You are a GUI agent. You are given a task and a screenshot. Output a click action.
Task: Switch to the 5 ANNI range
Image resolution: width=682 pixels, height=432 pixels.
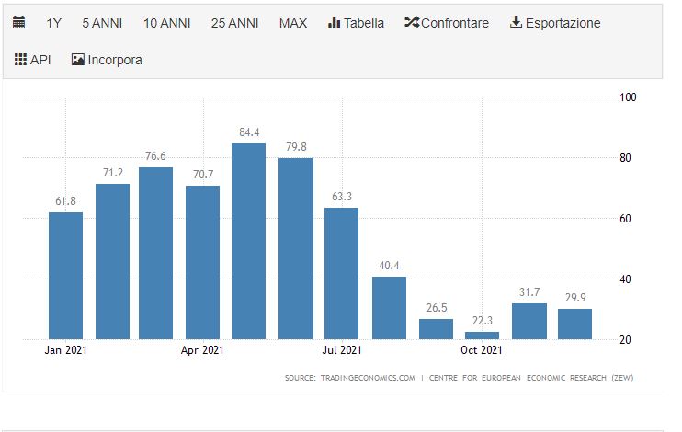coord(102,23)
